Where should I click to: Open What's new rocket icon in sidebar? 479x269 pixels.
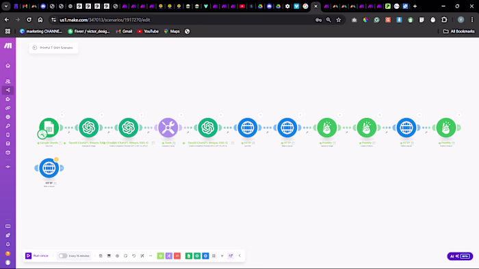[x=8, y=235]
